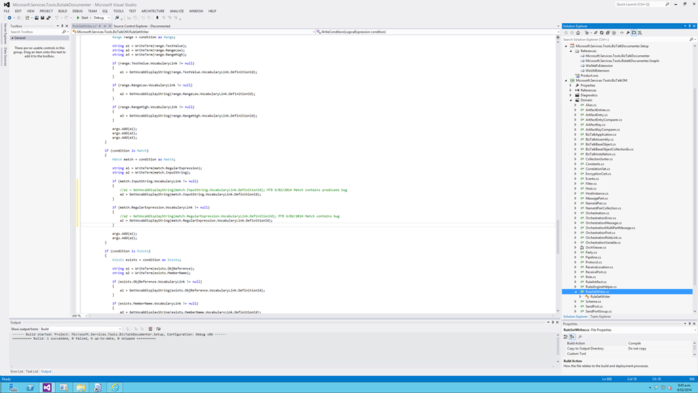Image resolution: width=698 pixels, height=393 pixels.
Task: Open the WriteCondition member navigation dropdown
Action: pos(438,32)
